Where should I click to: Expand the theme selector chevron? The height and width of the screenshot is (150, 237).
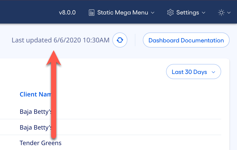click(228, 13)
